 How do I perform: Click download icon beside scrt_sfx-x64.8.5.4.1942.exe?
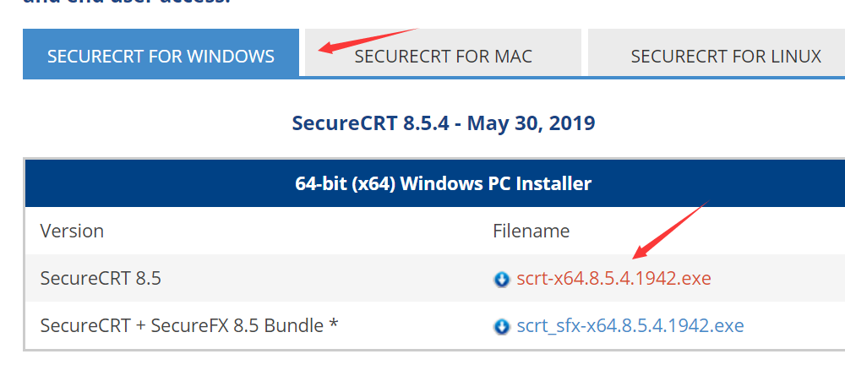click(x=501, y=327)
